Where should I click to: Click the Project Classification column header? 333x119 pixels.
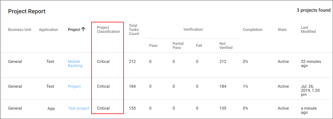[x=108, y=29]
